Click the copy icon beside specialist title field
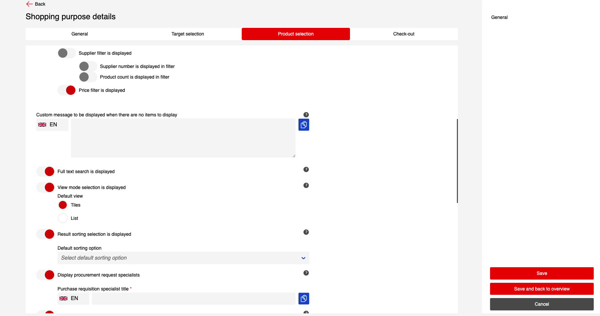The image size is (600, 316). point(303,298)
